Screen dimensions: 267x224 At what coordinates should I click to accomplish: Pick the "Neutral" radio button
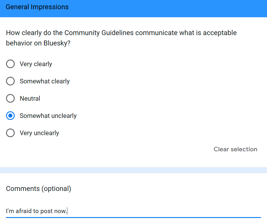point(10,98)
